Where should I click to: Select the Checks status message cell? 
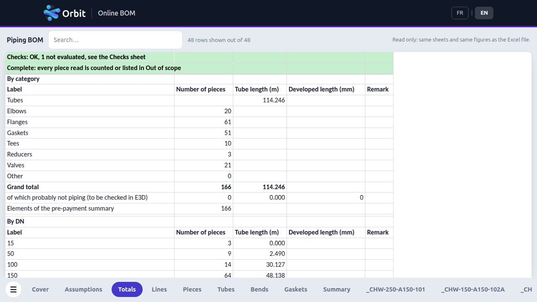(x=90, y=57)
